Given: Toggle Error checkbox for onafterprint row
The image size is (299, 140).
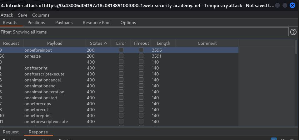Looking at the screenshot, I should point(121,68).
